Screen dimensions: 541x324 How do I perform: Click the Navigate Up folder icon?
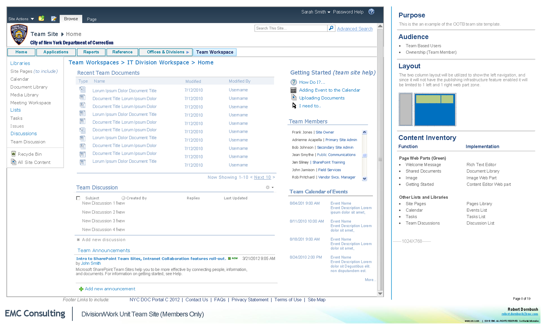click(x=42, y=19)
